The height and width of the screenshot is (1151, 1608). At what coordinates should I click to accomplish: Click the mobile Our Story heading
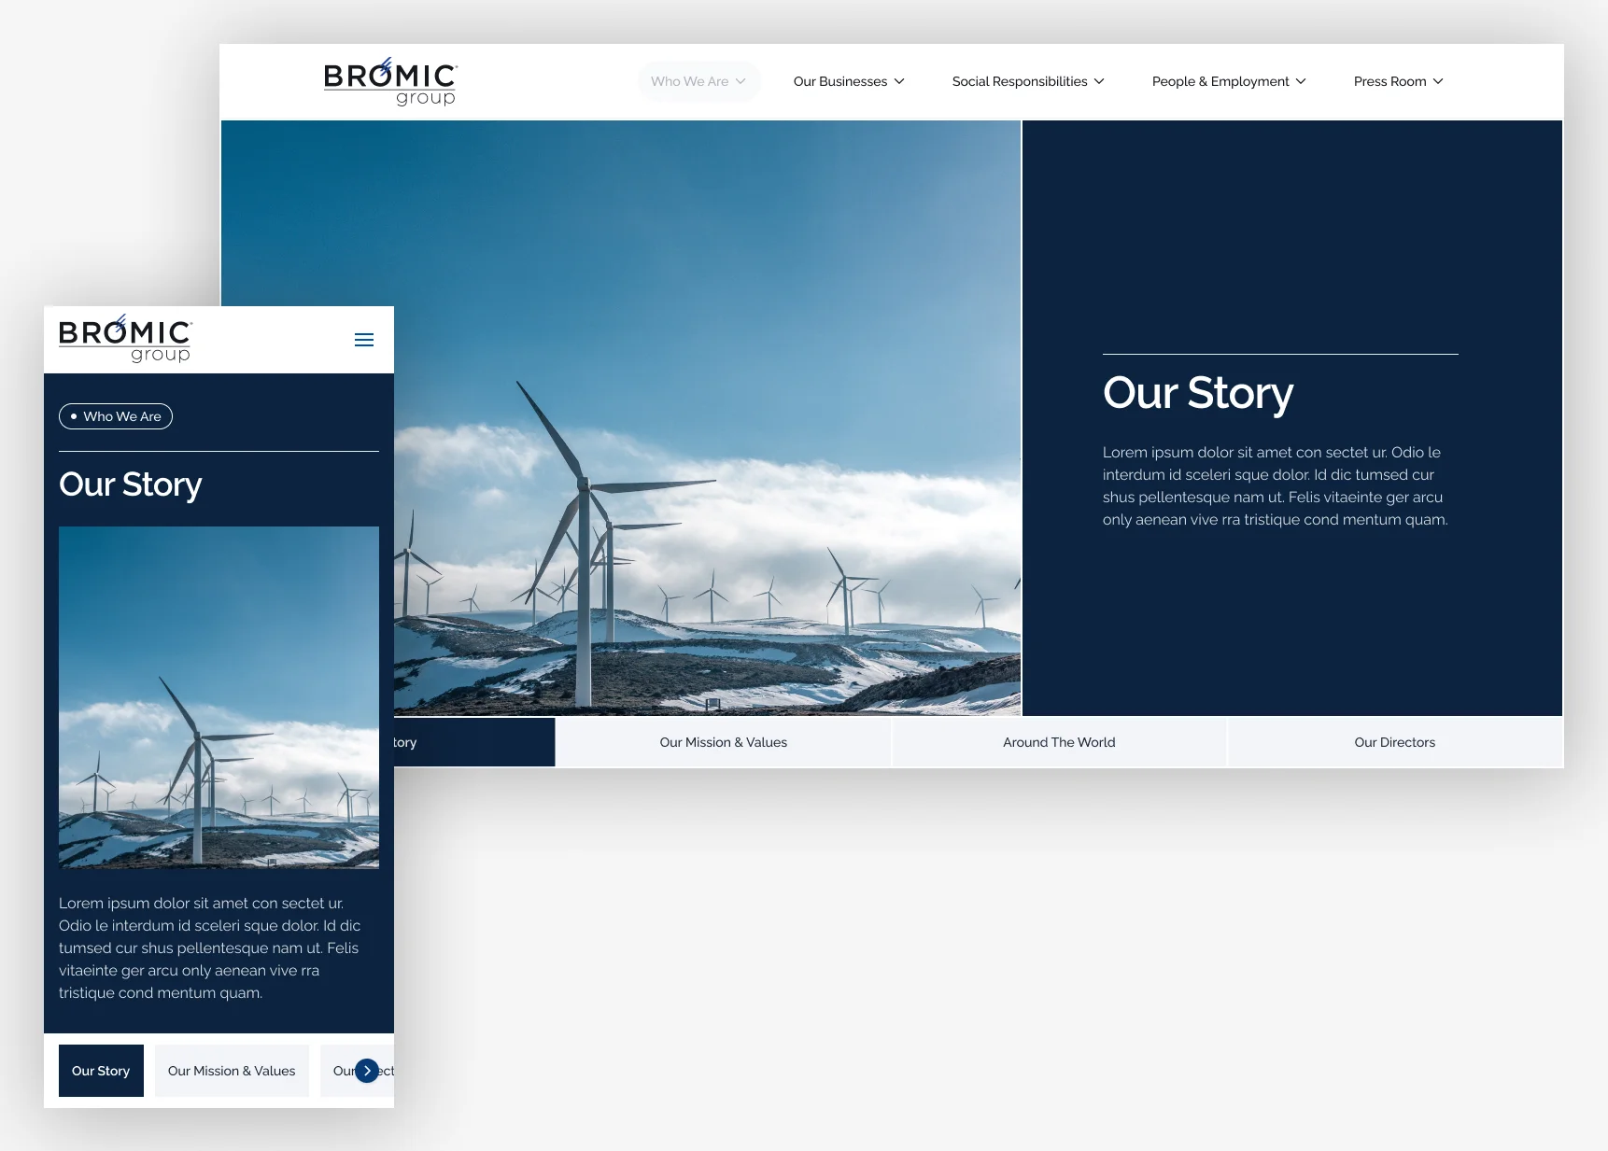[x=131, y=484]
